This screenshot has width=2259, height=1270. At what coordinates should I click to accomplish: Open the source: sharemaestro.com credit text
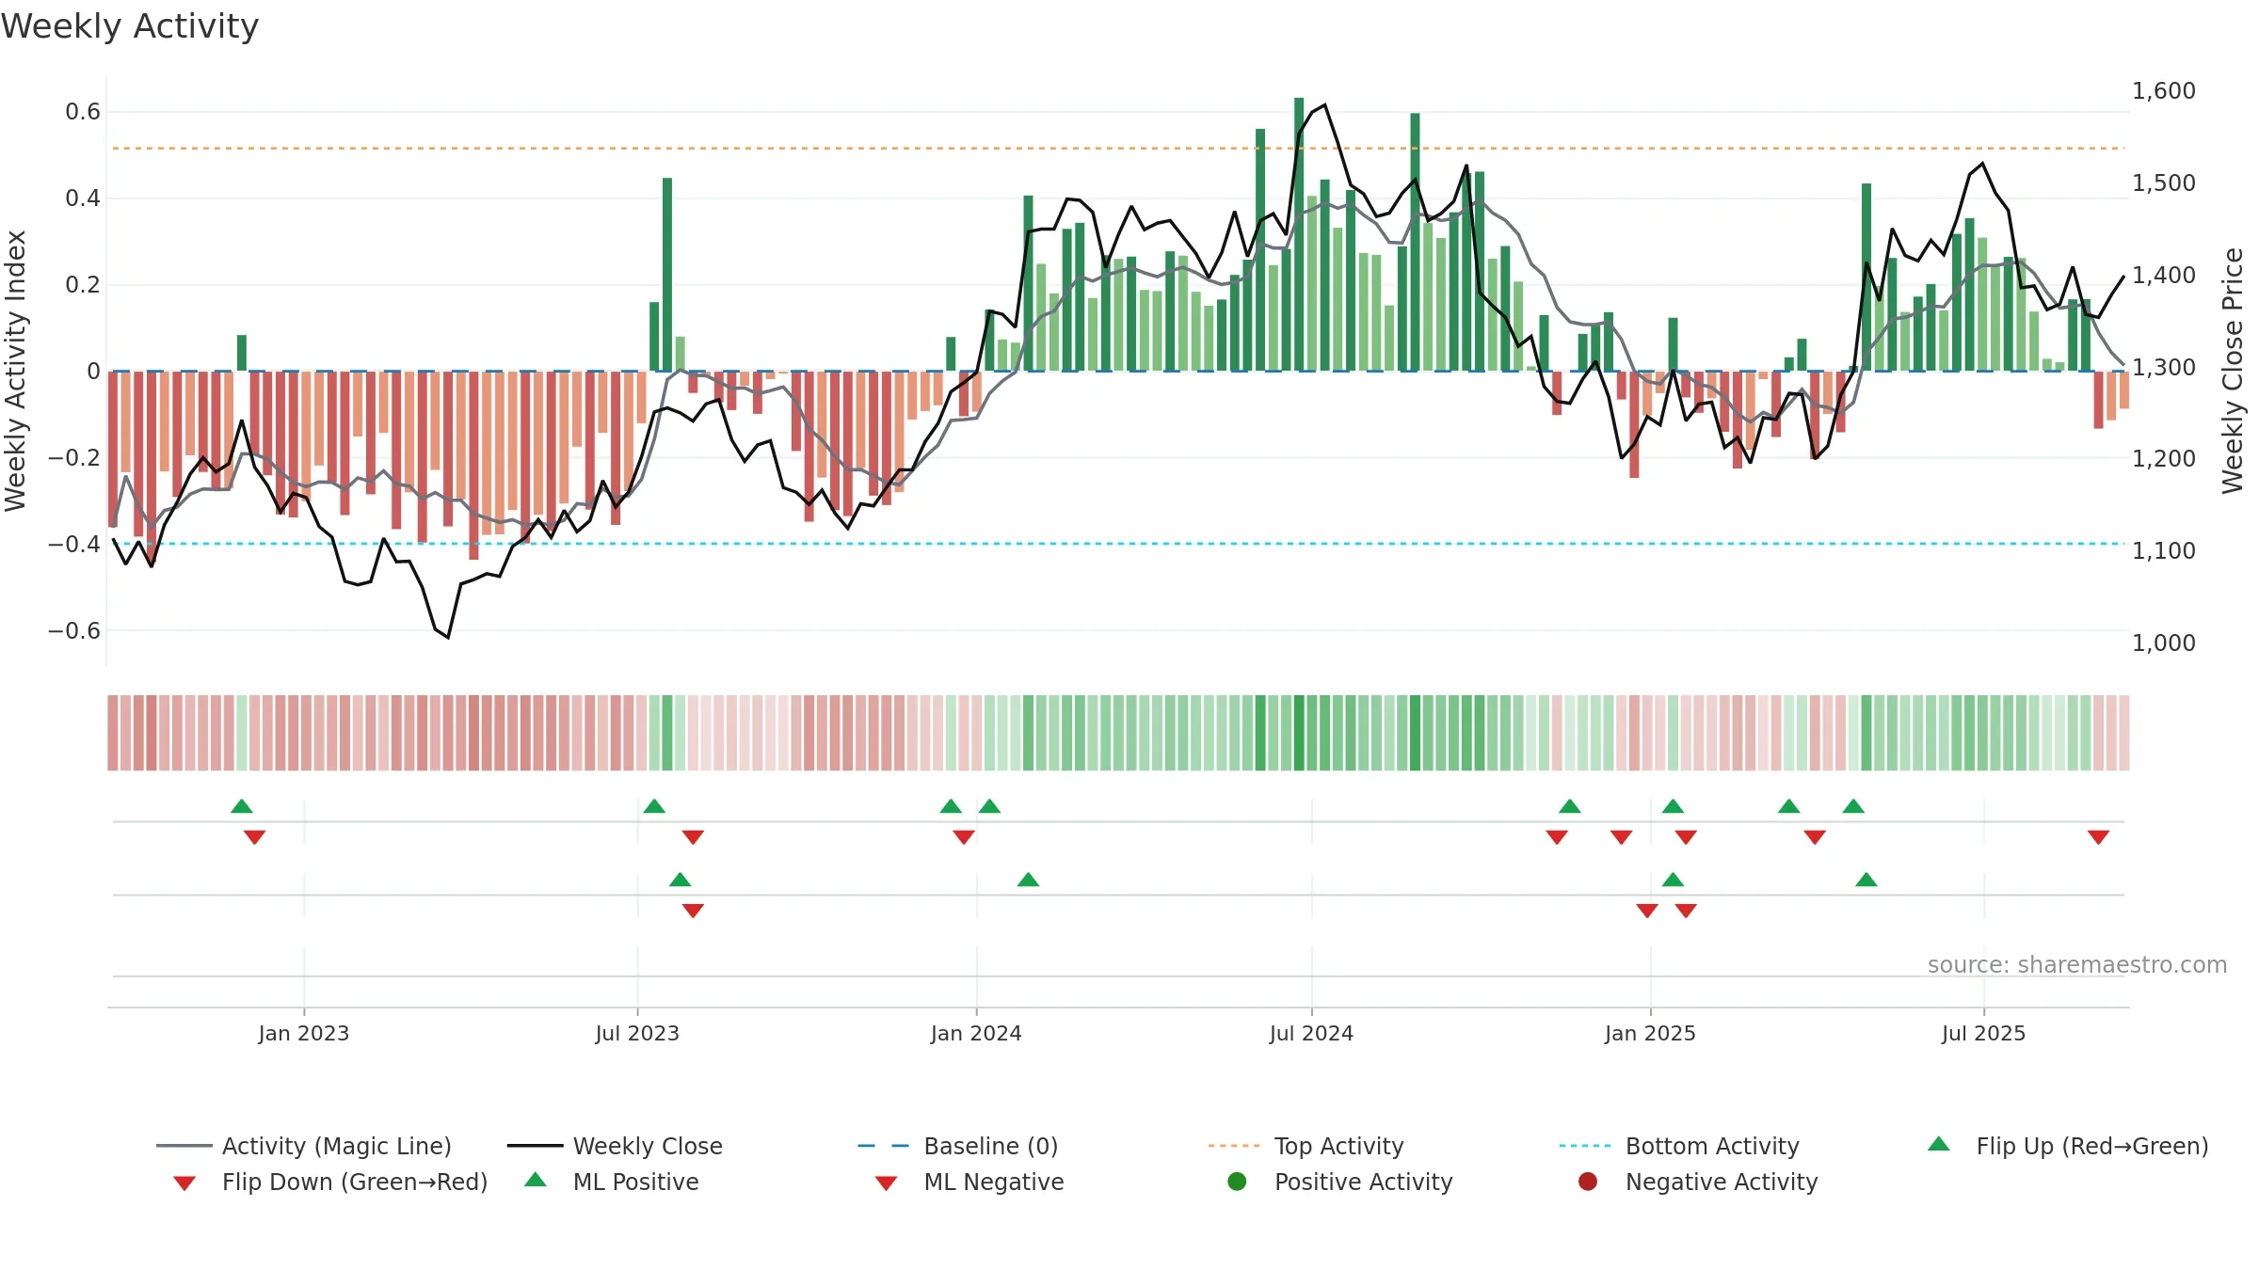click(x=2077, y=964)
